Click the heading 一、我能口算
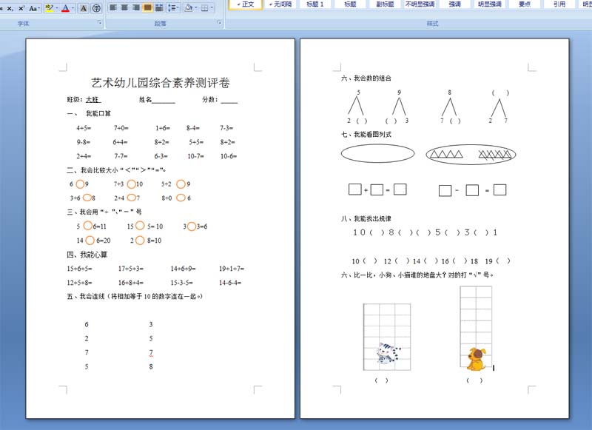 pos(89,114)
